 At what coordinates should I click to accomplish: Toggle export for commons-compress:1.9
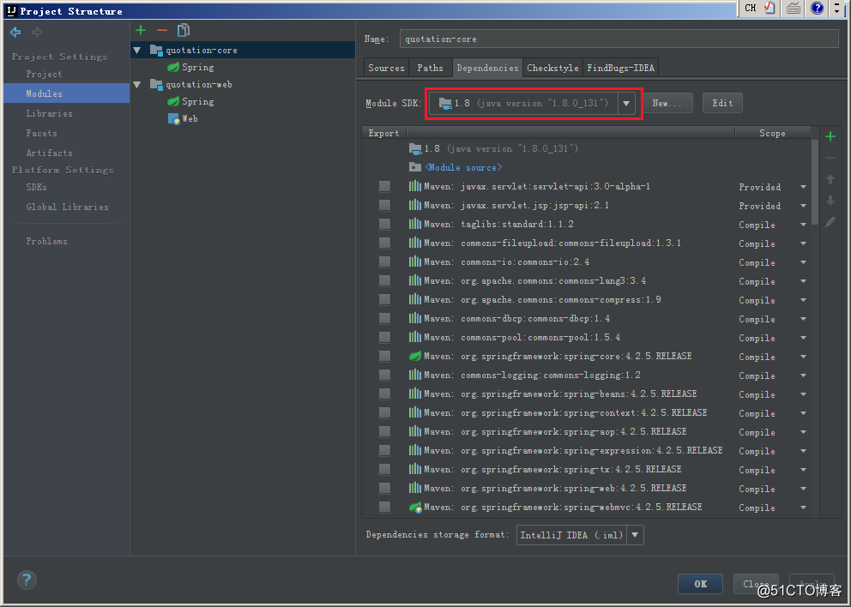385,299
